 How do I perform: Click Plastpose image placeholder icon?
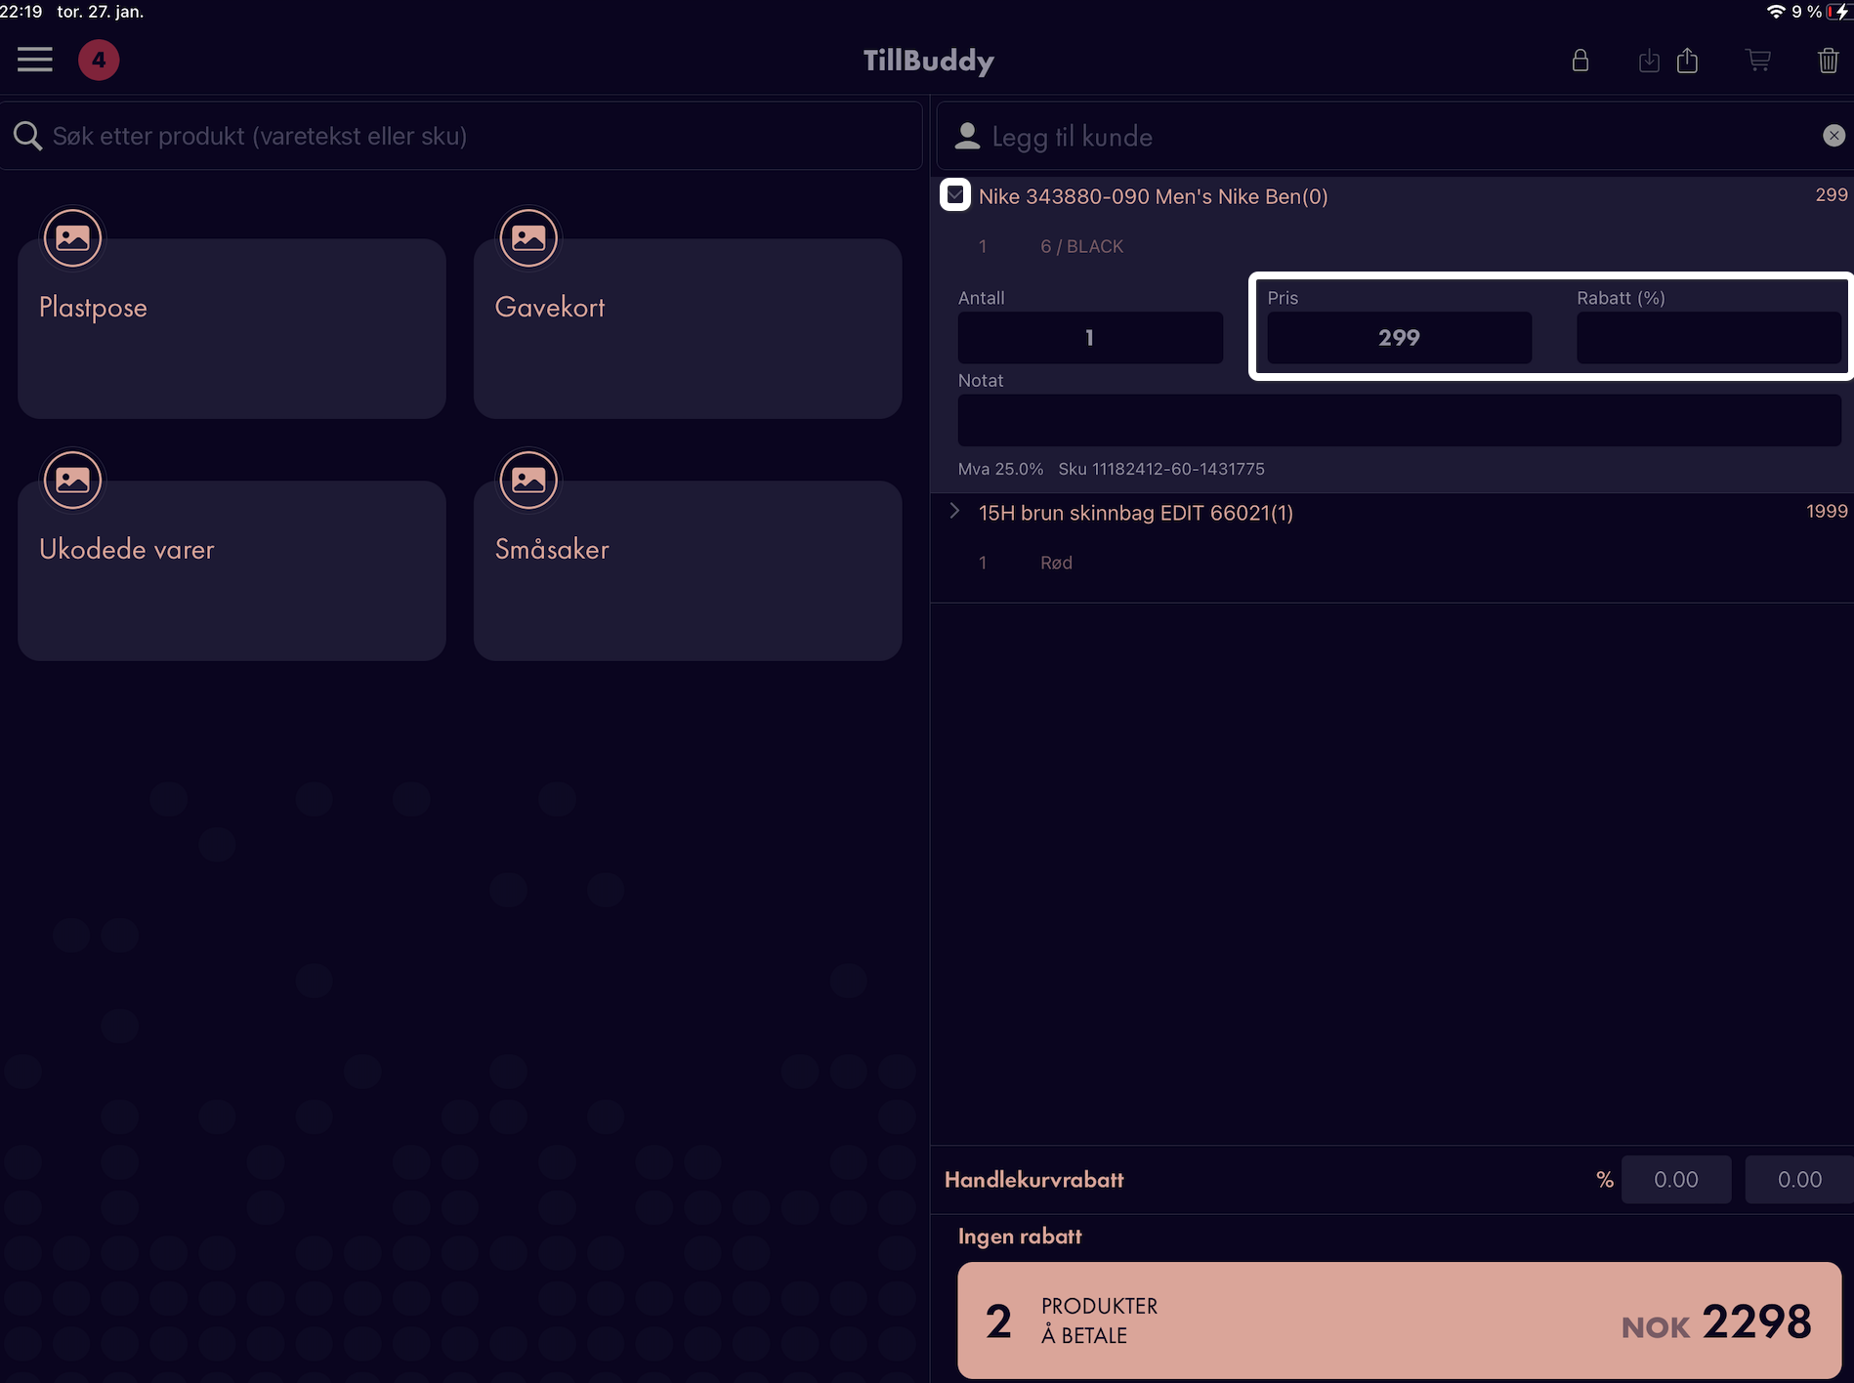(72, 237)
